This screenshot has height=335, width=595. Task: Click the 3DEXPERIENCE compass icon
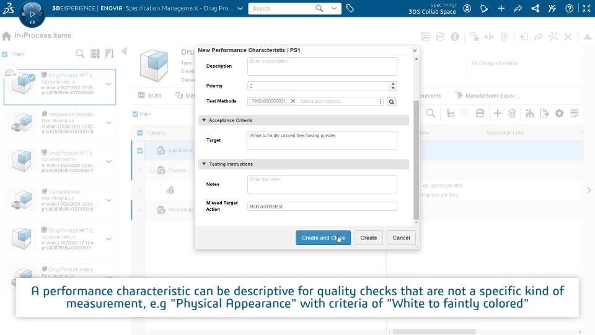[x=32, y=14]
